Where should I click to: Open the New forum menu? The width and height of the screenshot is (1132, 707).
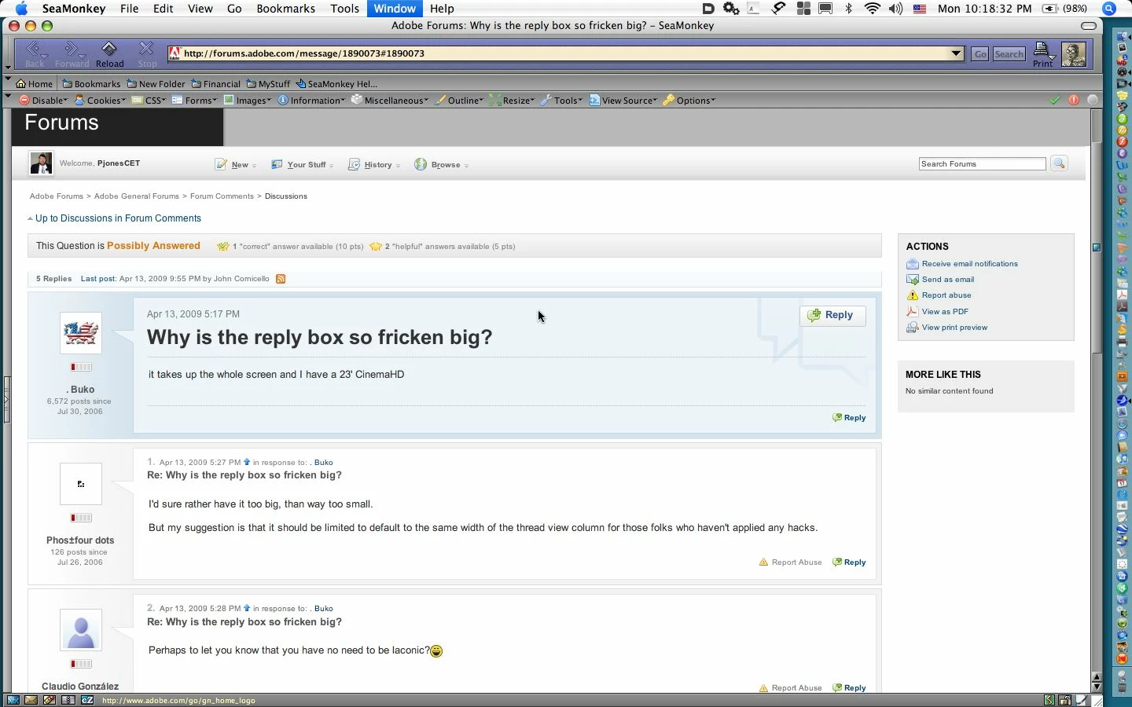coord(235,165)
